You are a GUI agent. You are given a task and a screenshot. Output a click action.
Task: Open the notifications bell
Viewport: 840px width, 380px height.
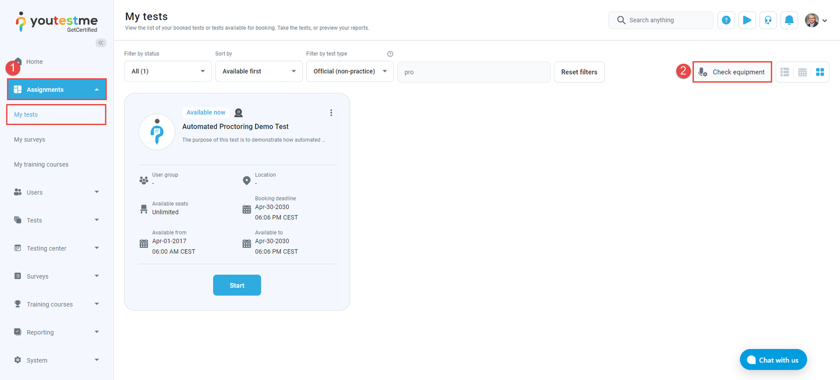click(789, 20)
